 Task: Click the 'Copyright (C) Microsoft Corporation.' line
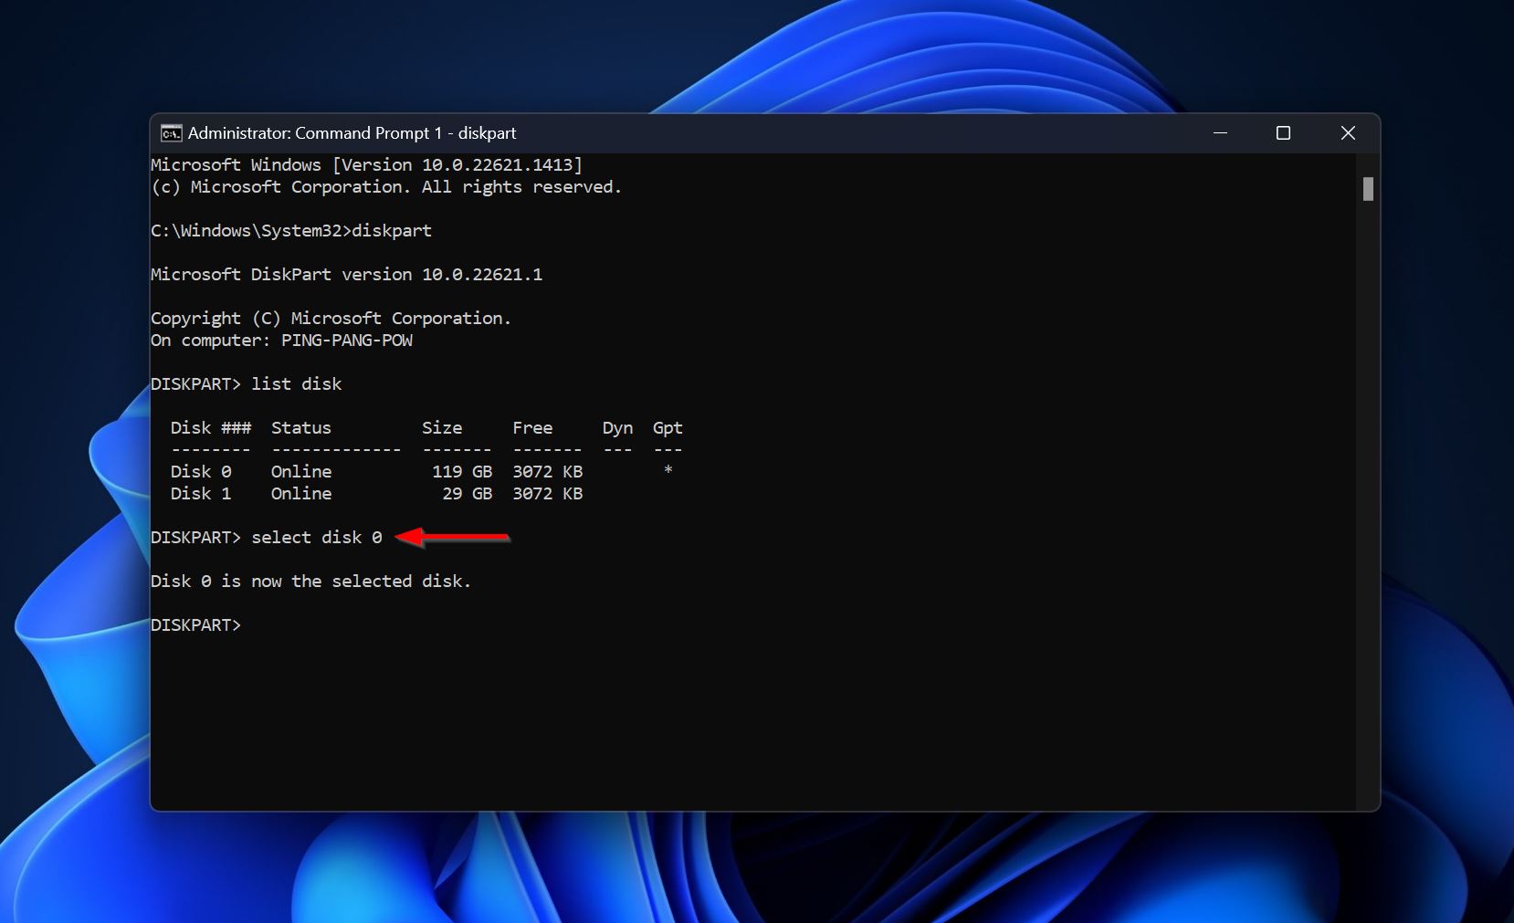331,319
